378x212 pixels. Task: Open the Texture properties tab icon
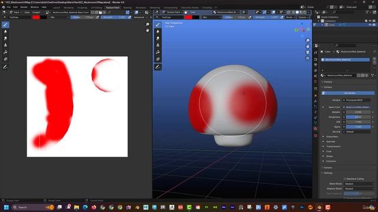(x=315, y=136)
